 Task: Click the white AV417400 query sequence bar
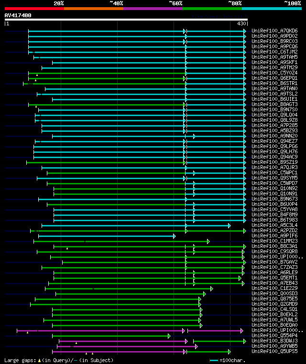tap(126, 20)
